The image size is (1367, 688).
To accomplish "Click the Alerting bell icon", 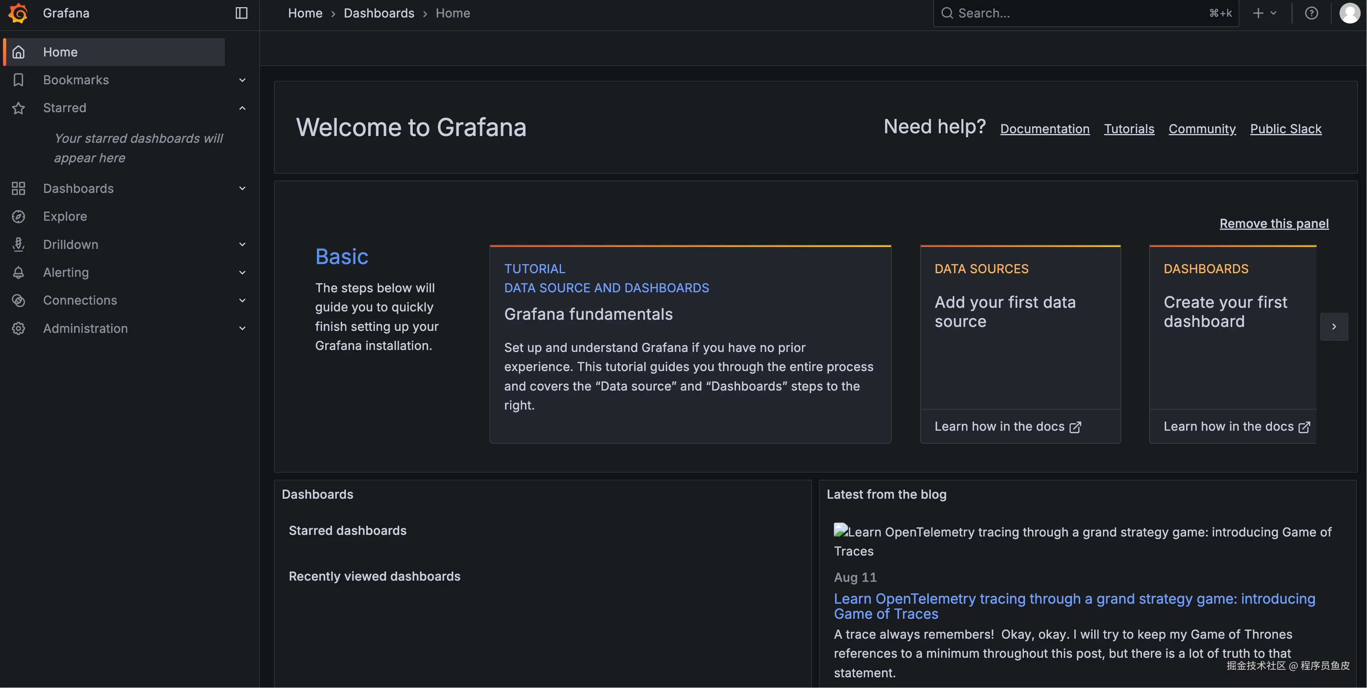I will click(19, 272).
